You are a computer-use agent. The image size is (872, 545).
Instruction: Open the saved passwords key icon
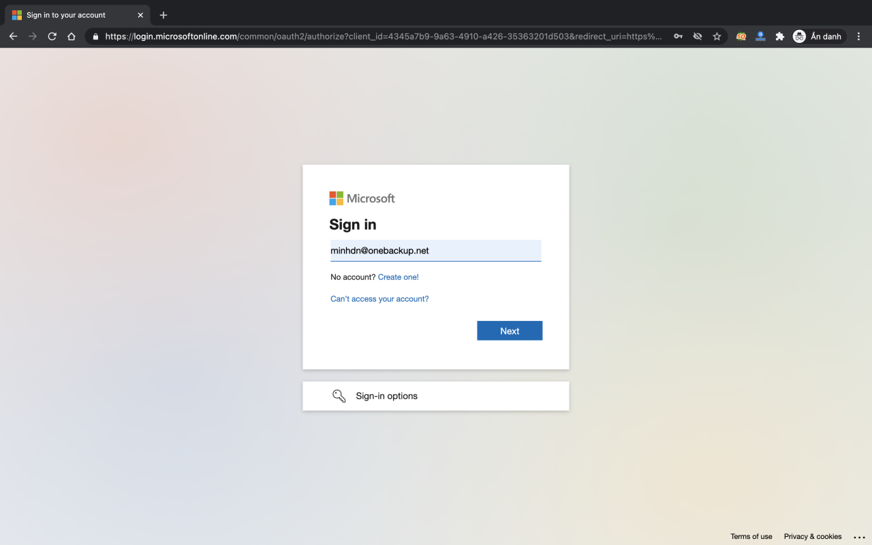click(x=678, y=37)
